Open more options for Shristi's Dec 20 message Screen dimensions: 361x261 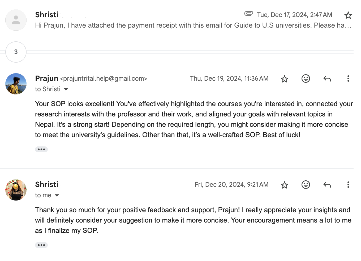pos(348,185)
